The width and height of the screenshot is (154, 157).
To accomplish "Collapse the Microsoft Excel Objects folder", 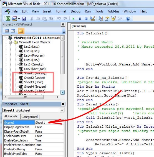I will coord(10,42).
